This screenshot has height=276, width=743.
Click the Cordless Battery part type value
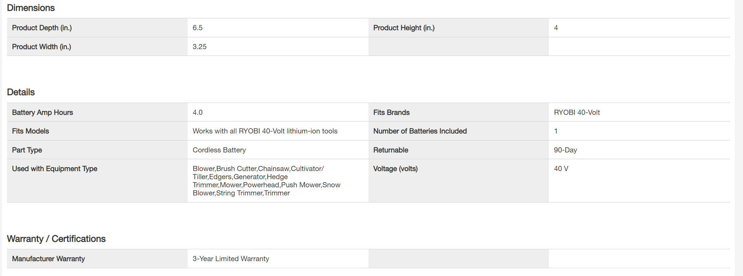click(219, 150)
